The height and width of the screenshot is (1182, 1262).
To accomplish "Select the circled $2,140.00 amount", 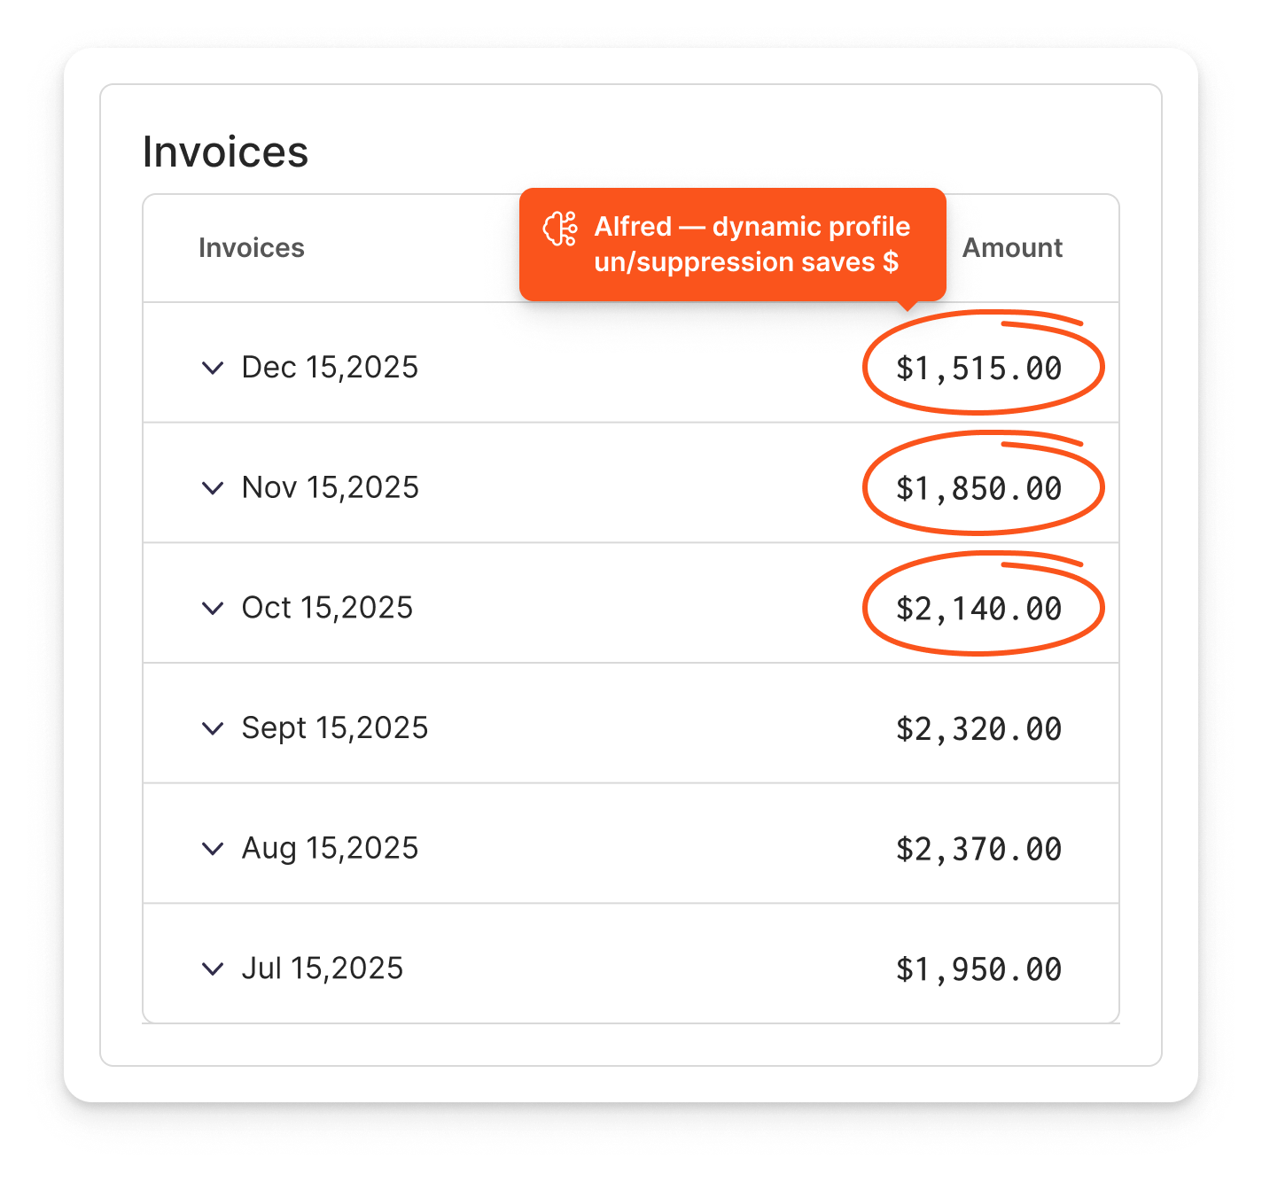I will tap(978, 610).
